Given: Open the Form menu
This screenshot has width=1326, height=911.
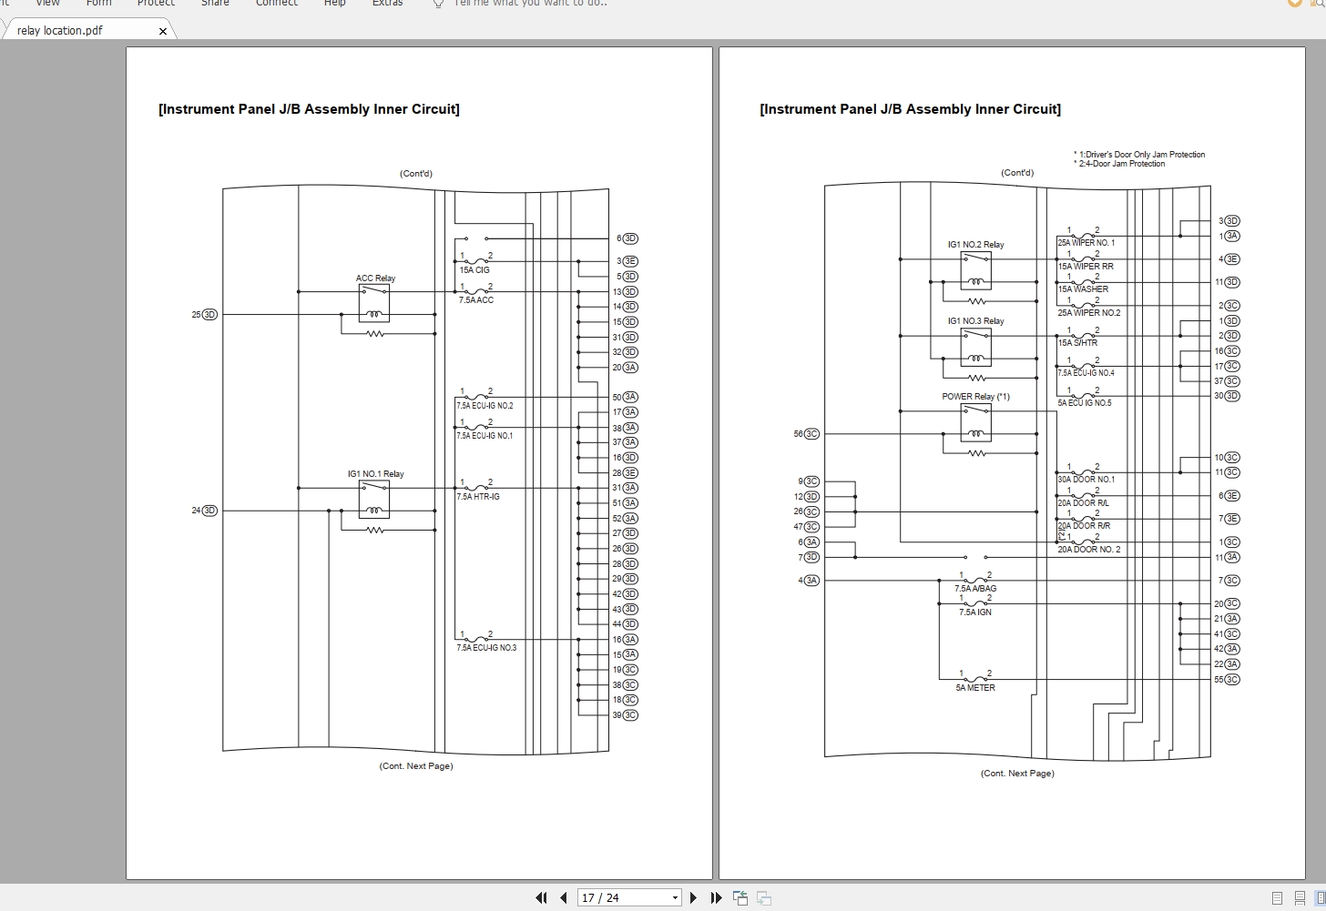Looking at the screenshot, I should pos(98,4).
